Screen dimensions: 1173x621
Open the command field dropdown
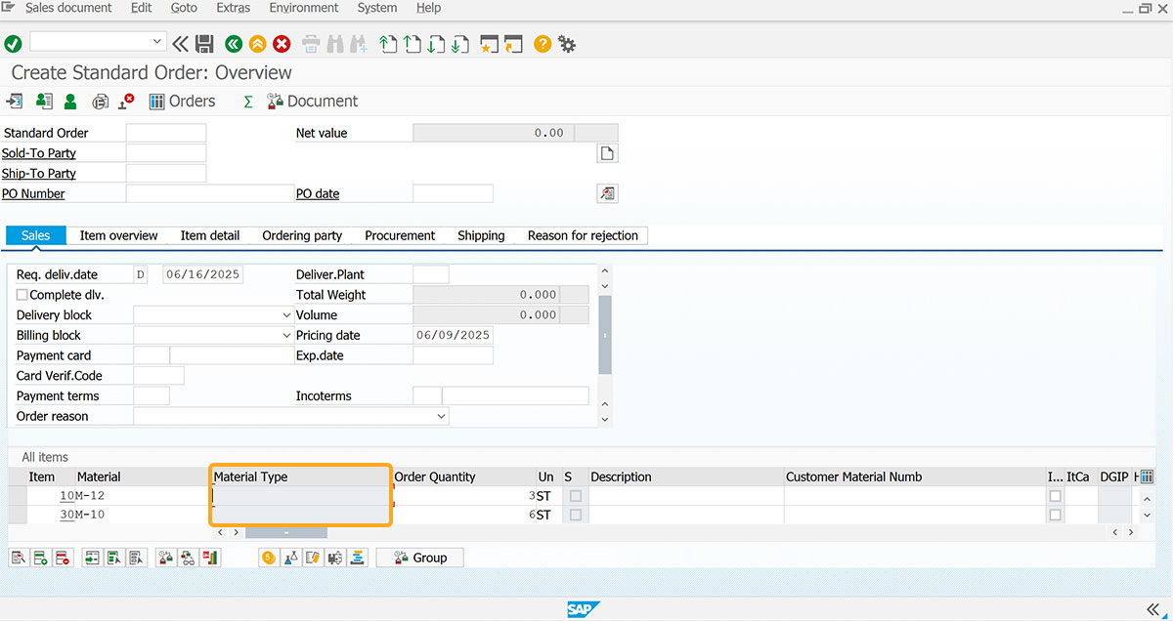pyautogui.click(x=157, y=42)
